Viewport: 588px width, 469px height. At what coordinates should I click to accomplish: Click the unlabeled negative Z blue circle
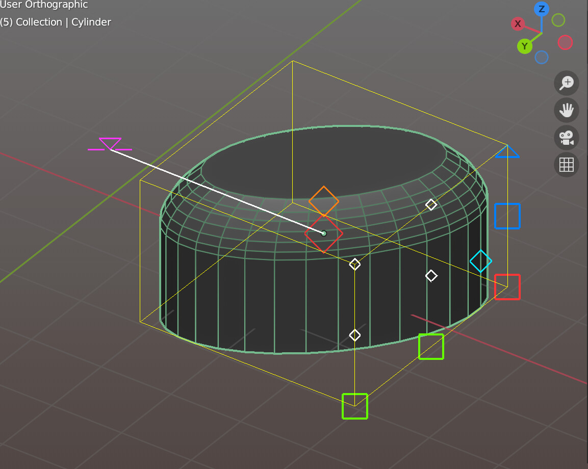pos(541,58)
